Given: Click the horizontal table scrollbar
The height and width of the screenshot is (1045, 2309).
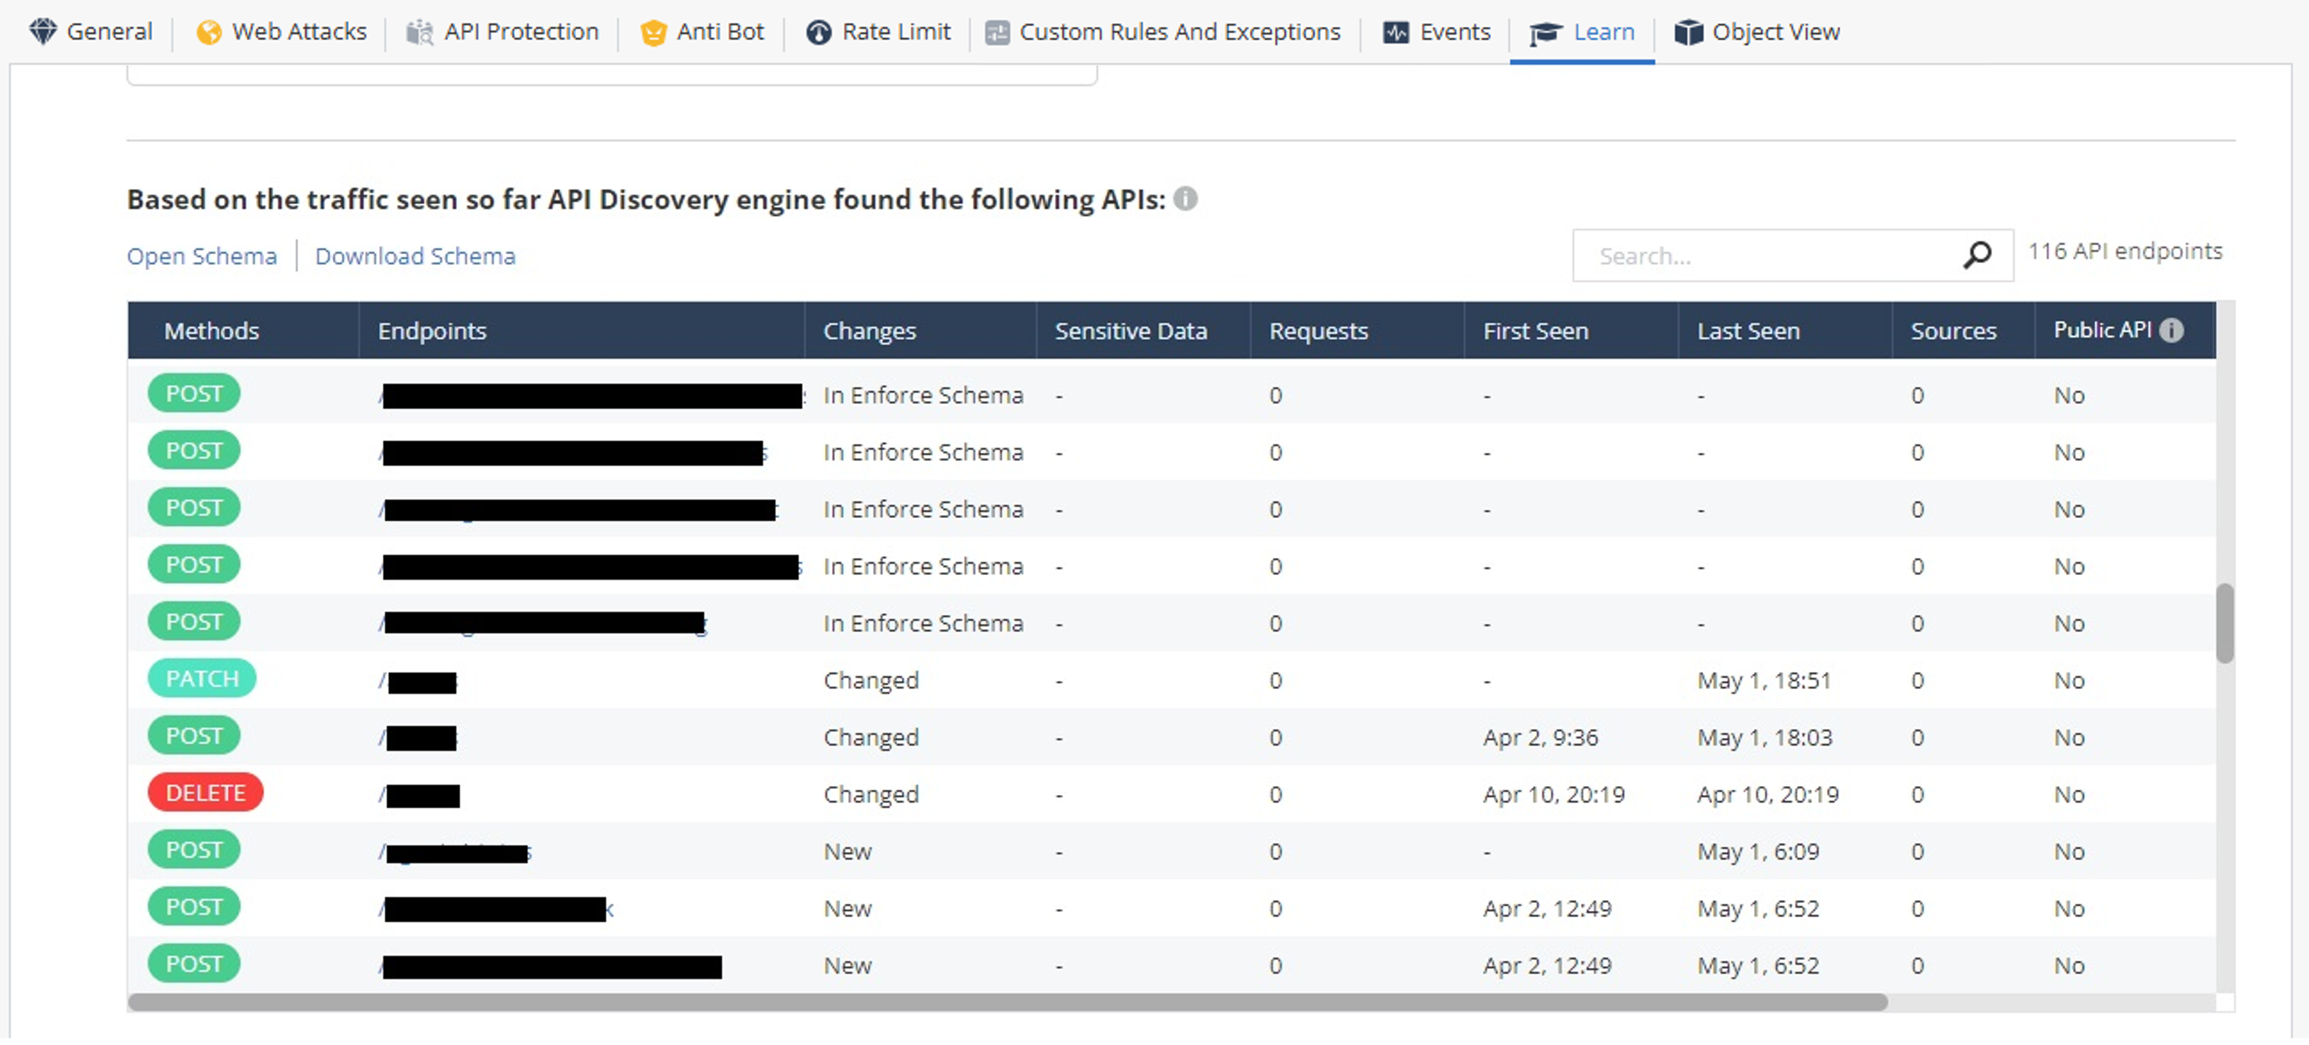Looking at the screenshot, I should [1008, 1002].
